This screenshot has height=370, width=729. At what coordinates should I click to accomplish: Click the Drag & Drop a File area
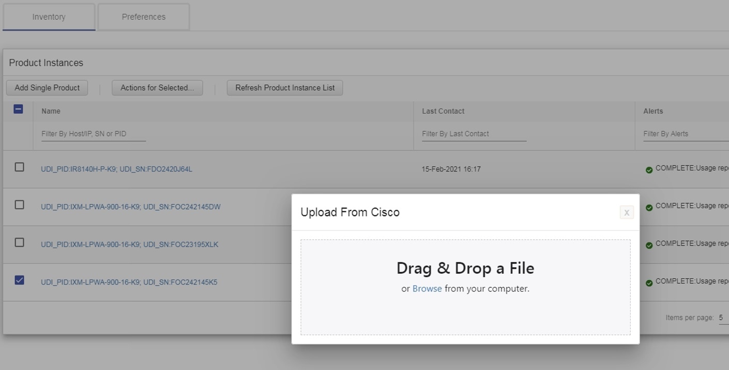[465, 287]
